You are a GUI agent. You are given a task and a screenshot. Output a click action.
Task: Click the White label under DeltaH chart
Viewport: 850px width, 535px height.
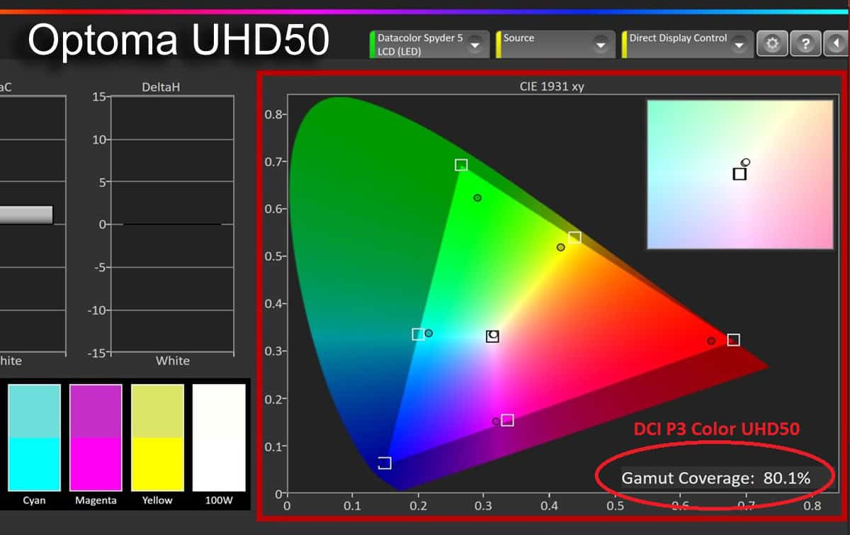[173, 361]
